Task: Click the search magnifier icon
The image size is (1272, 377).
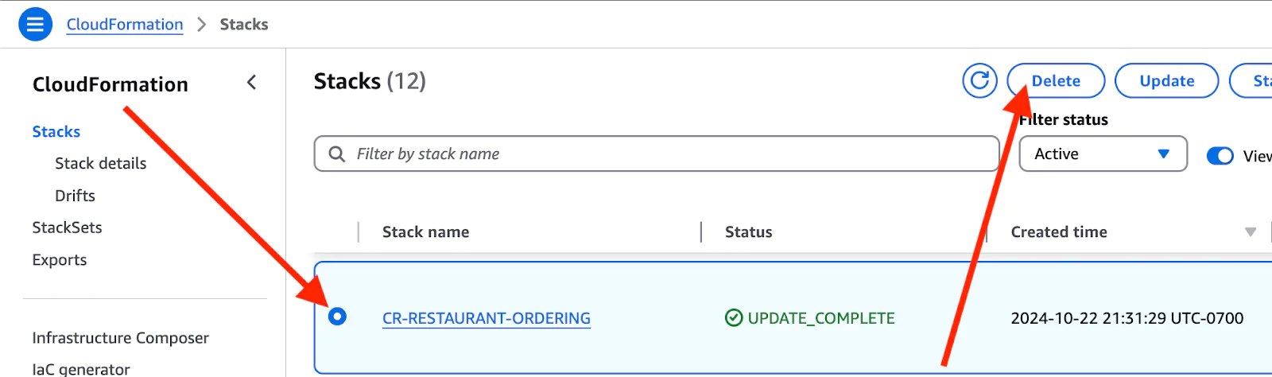Action: (x=337, y=154)
